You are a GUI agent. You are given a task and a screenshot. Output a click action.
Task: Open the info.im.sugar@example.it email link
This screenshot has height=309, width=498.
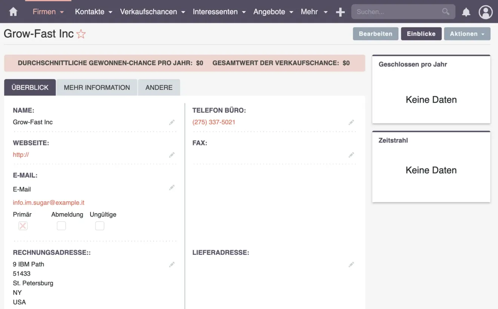48,203
